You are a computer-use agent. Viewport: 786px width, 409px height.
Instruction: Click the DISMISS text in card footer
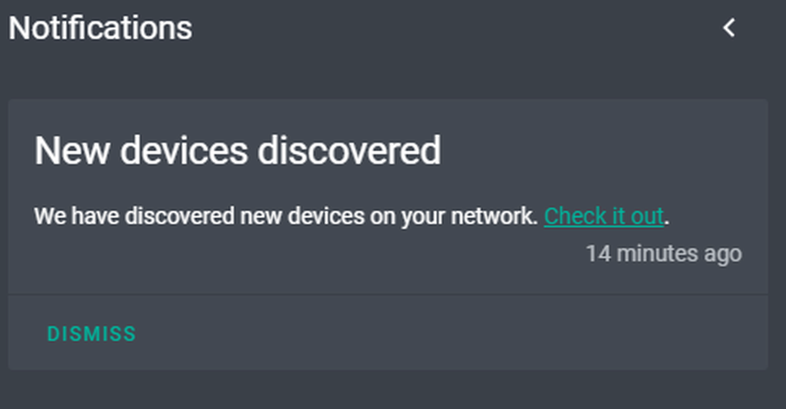[91, 334]
